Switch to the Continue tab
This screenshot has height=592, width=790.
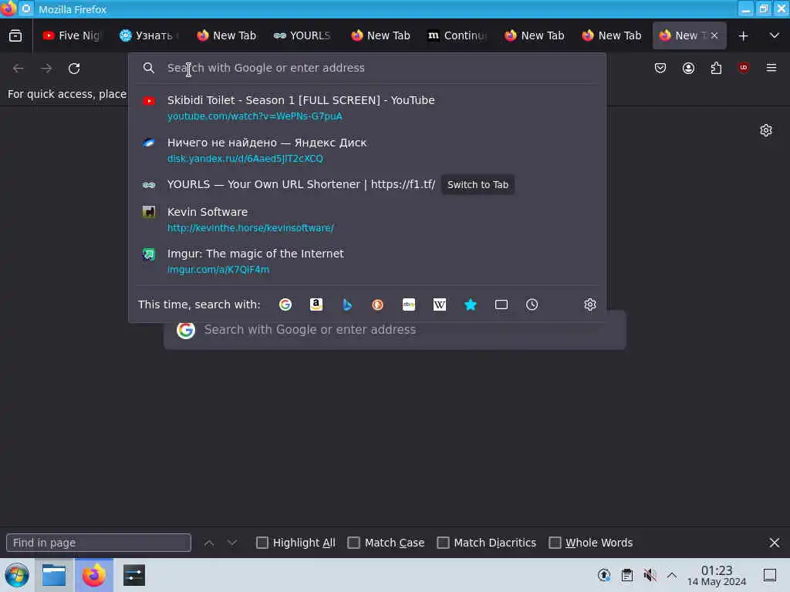pyautogui.click(x=457, y=35)
